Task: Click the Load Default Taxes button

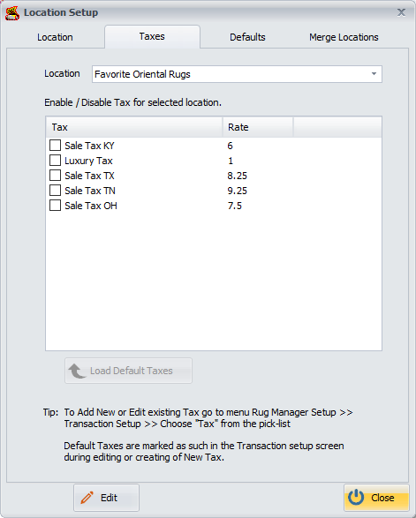Action: [128, 371]
